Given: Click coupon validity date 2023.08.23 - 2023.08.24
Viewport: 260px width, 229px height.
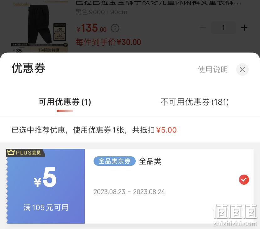Looking at the screenshot, I should tap(129, 192).
